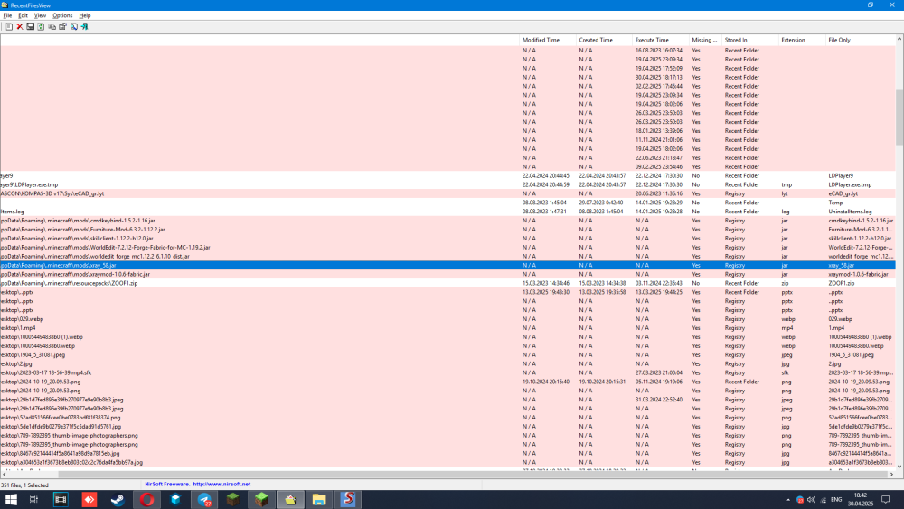This screenshot has width=904, height=509.
Task: Click the Save floppy disk icon
Action: 30,26
